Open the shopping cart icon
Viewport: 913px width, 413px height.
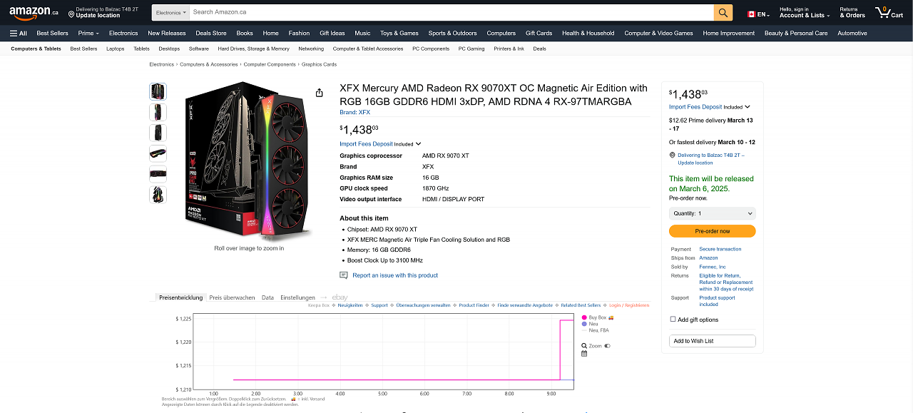[x=889, y=12]
